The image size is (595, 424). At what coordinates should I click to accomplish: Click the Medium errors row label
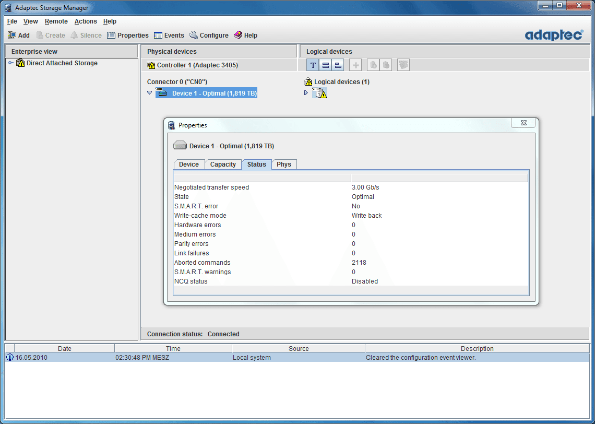195,234
